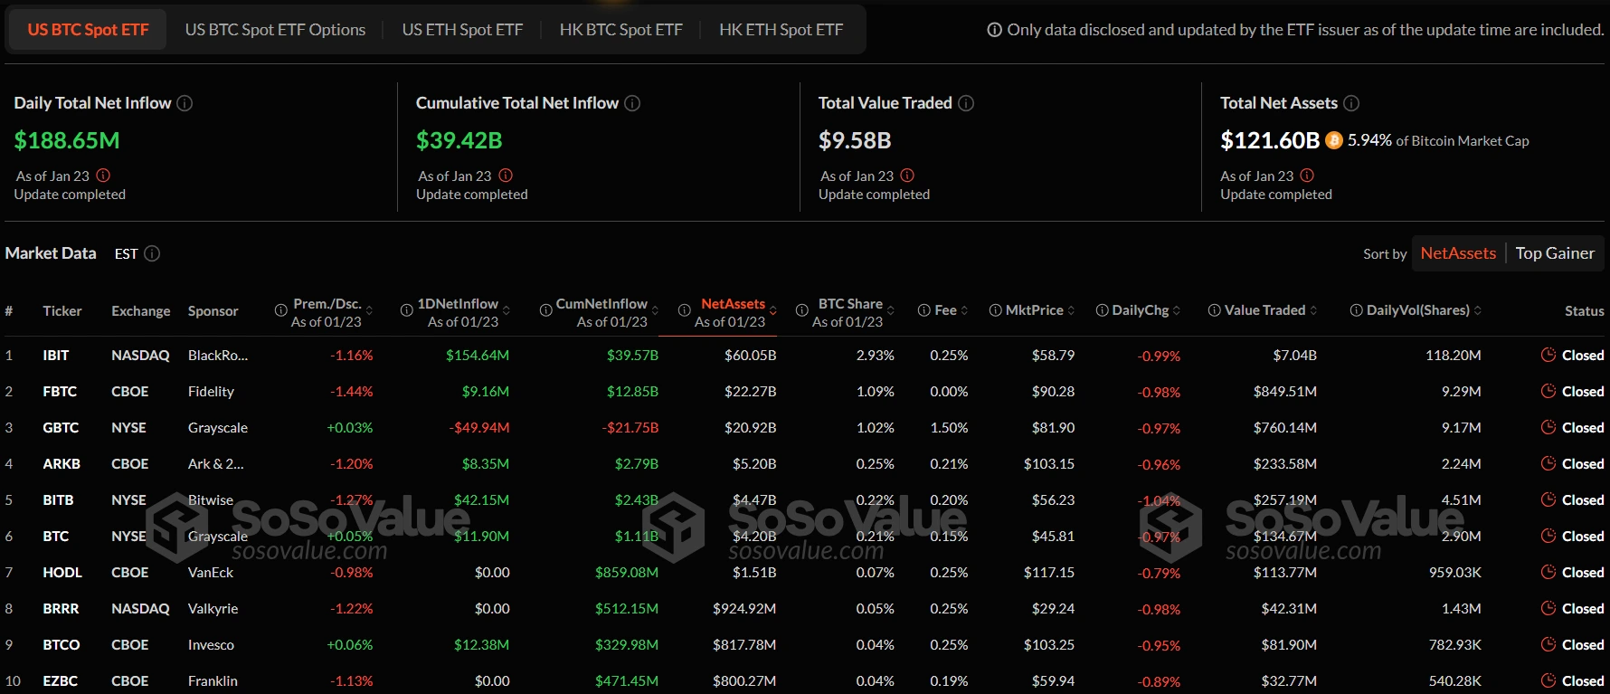Open the BITB ticker row
1610x694 pixels.
pyautogui.click(x=805, y=500)
